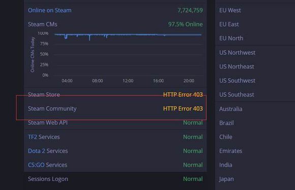The height and width of the screenshot is (190, 295).
Task: Click the Sessions Logon Normal status
Action: pos(193,179)
